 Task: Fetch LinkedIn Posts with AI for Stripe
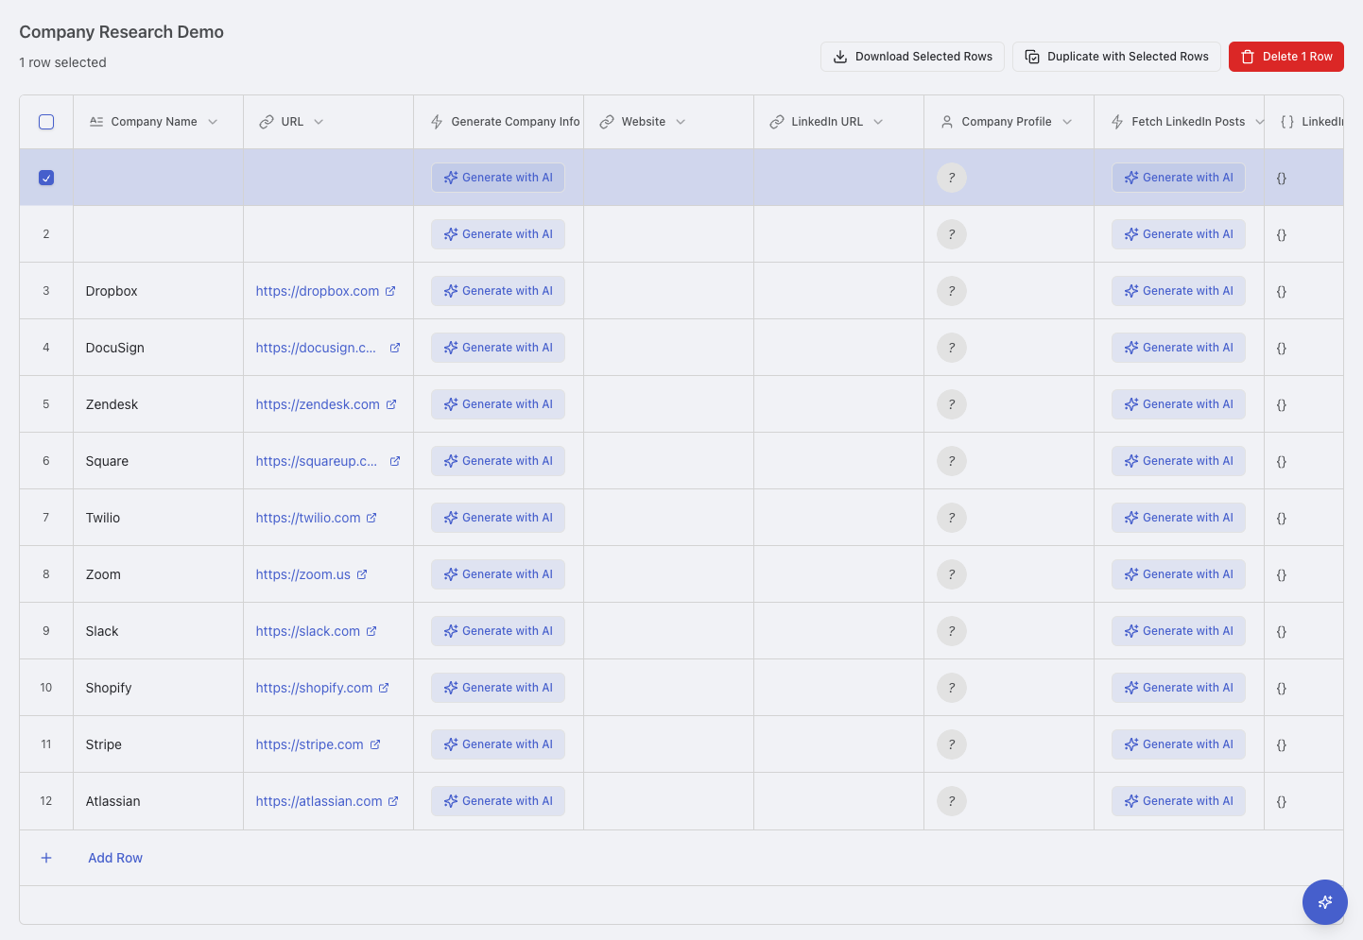(1179, 744)
